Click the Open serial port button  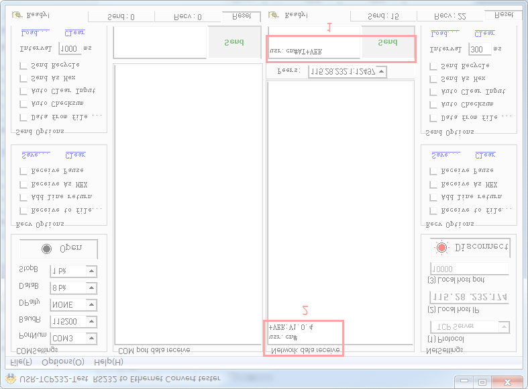pyautogui.click(x=59, y=249)
